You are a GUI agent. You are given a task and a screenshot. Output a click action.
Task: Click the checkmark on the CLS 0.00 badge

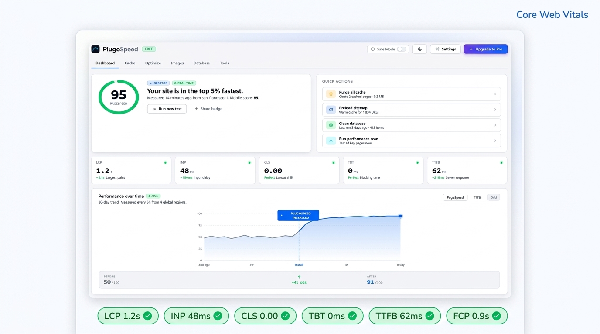[285, 316]
